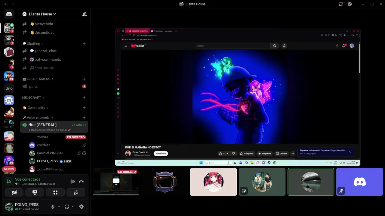This screenshot has width=385, height=216.
Task: Click the Voz conectada status text
Action: tap(28, 179)
